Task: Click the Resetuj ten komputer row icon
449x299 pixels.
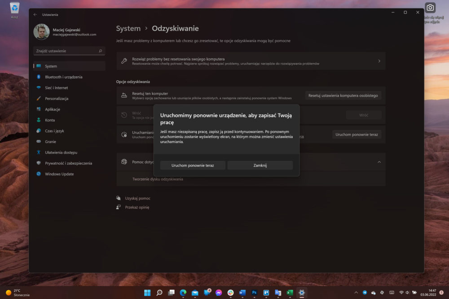Action: (124, 95)
